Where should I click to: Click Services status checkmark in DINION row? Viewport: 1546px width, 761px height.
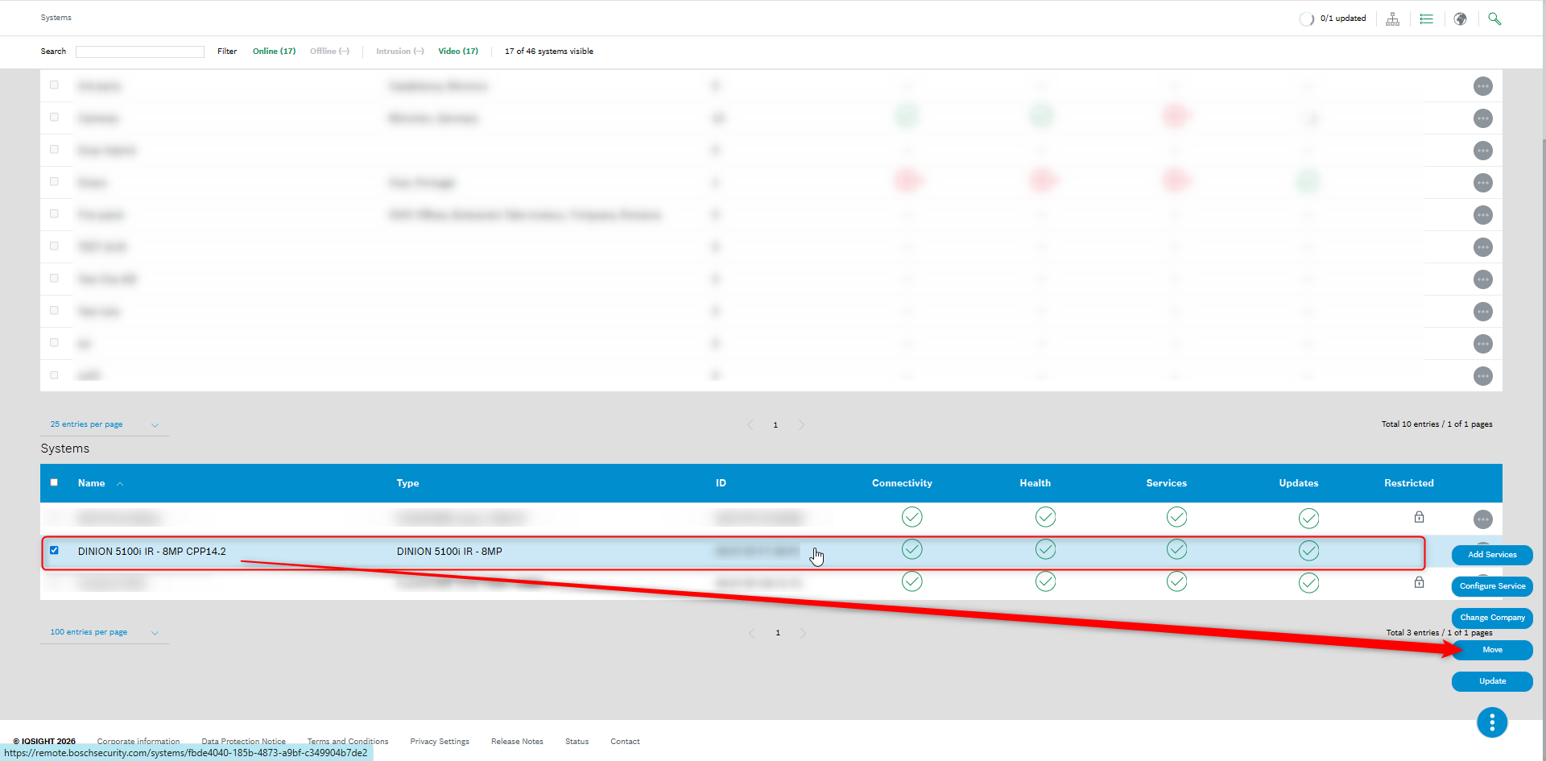(1176, 549)
